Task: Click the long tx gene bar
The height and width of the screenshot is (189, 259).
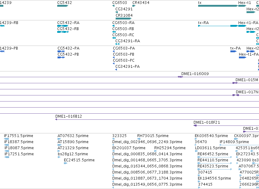Action: pyautogui.click(x=218, y=6)
